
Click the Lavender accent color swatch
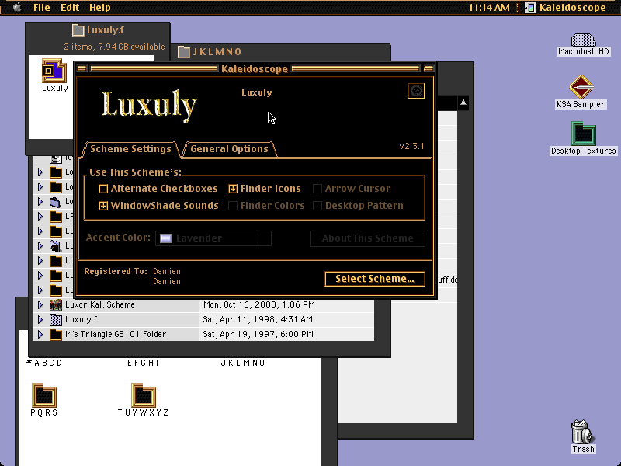point(166,238)
